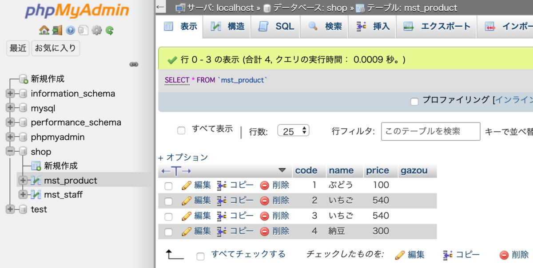Expand the mst_staff table node

click(23, 195)
